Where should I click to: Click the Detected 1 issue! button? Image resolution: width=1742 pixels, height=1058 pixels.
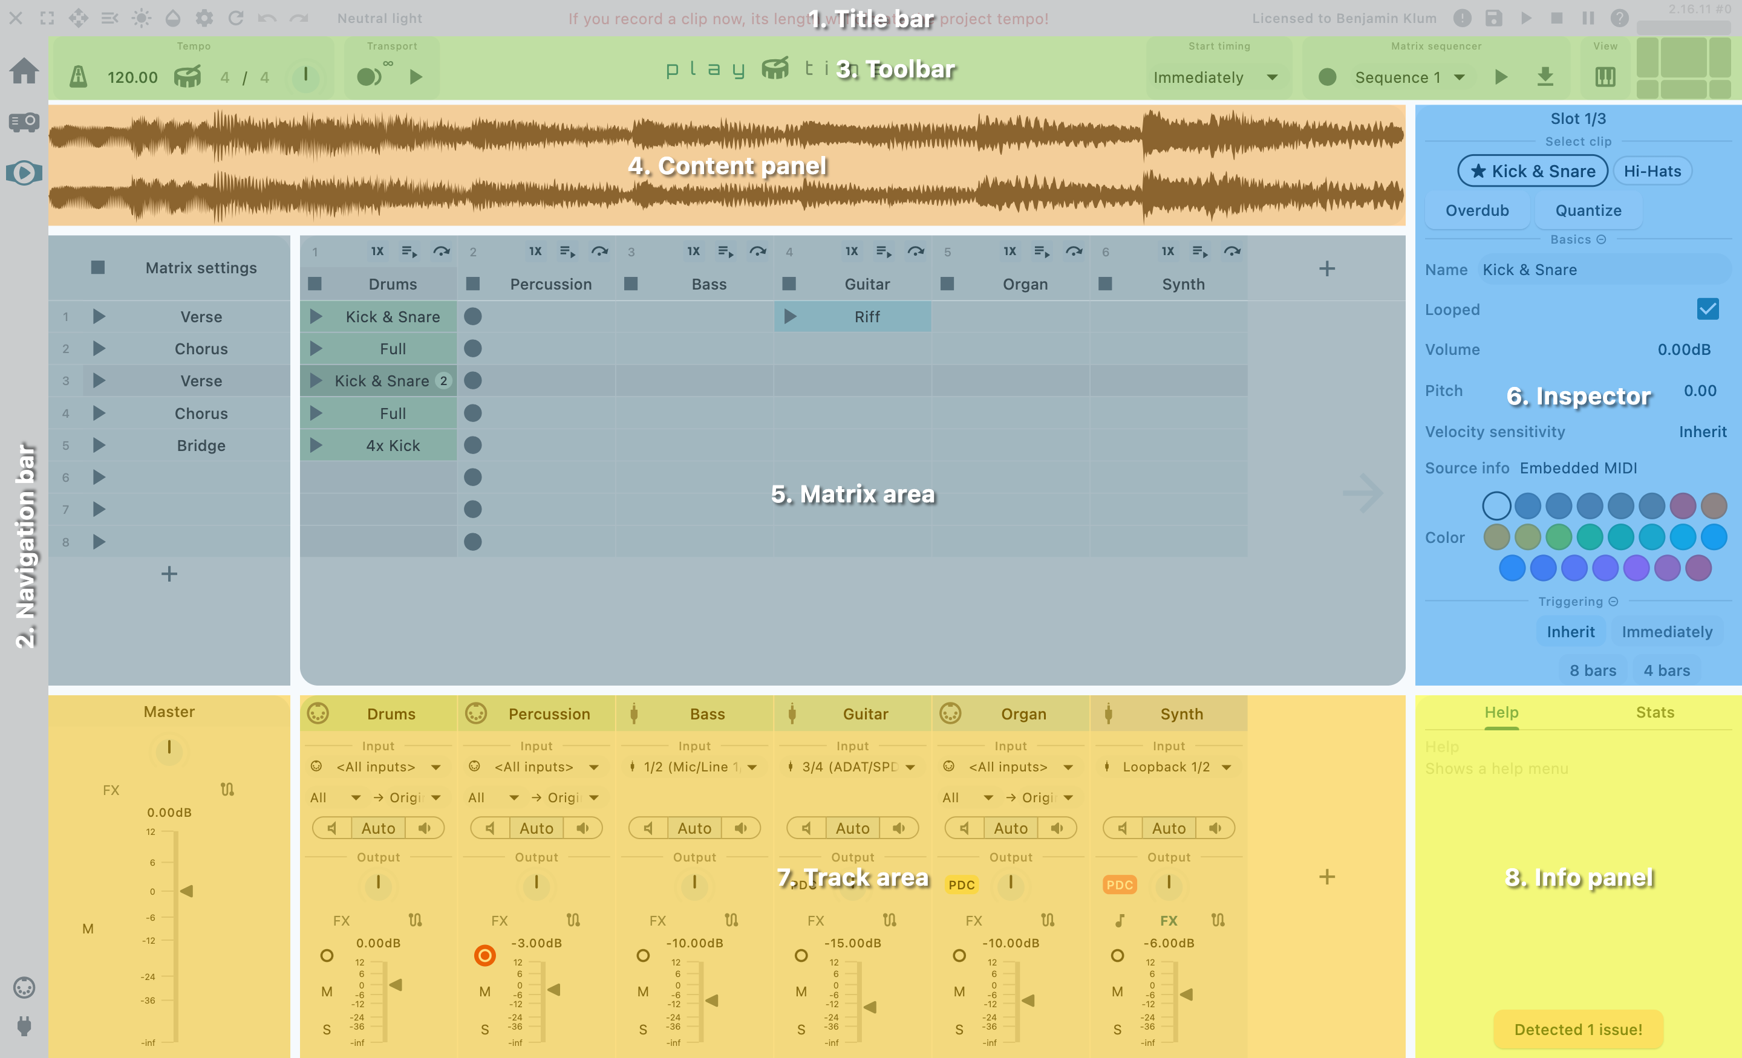pyautogui.click(x=1578, y=1030)
